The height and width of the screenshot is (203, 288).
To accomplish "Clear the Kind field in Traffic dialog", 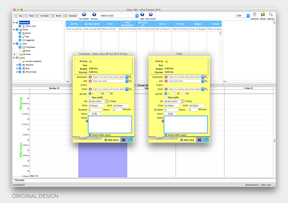I will pos(166,89).
